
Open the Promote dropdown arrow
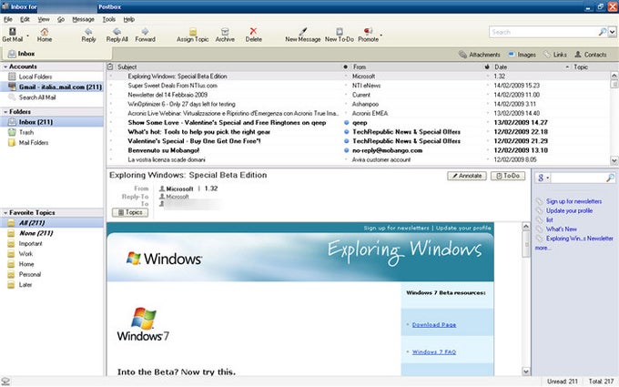[381, 36]
